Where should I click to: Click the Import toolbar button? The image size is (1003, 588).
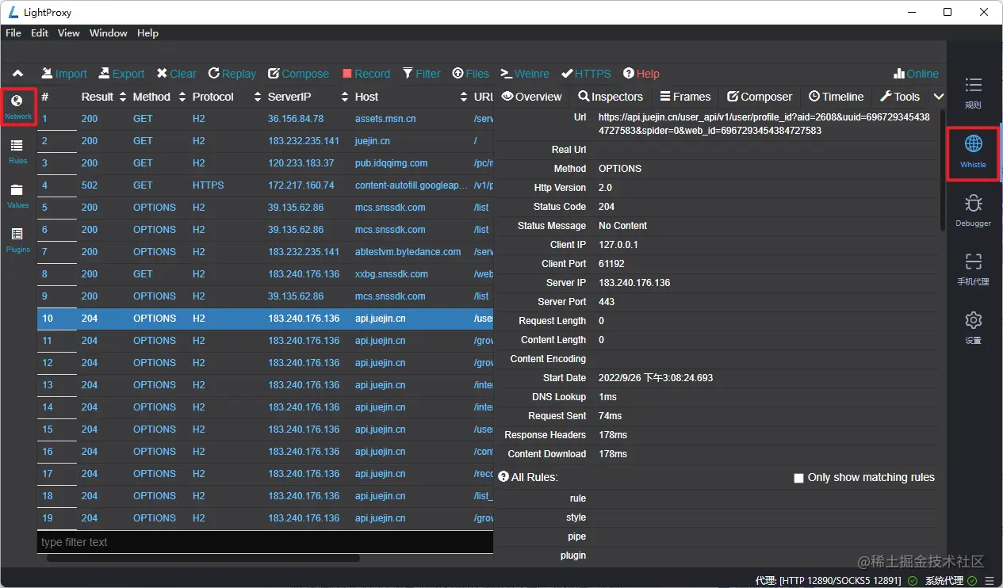click(x=64, y=74)
